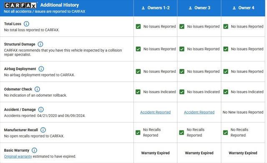Click the collision repair specialist recommendation text

click(63, 52)
